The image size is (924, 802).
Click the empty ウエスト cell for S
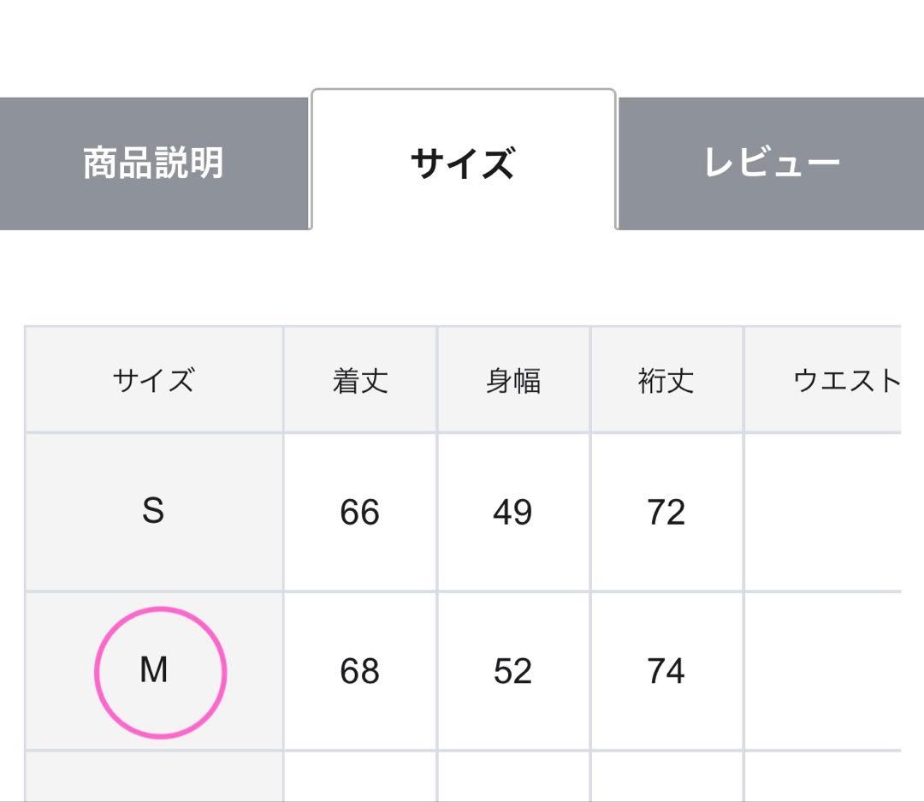coord(823,512)
